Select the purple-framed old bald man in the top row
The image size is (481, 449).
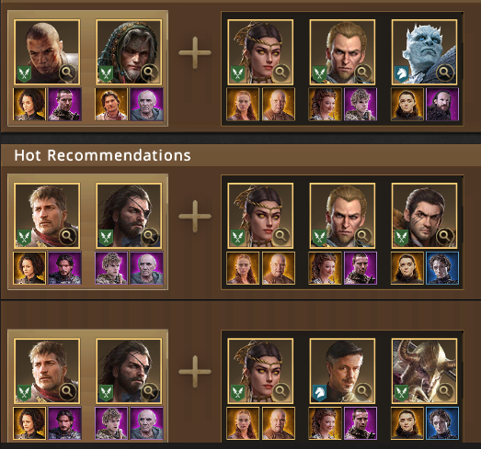[x=146, y=104]
